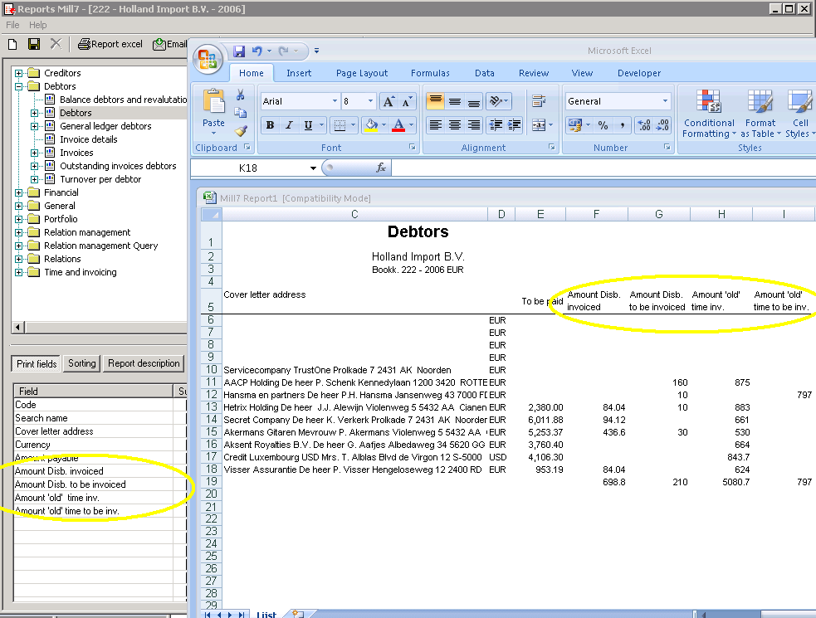The height and width of the screenshot is (618, 816).
Task: Toggle Bottom Align in Alignment group
Action: pyautogui.click(x=473, y=101)
